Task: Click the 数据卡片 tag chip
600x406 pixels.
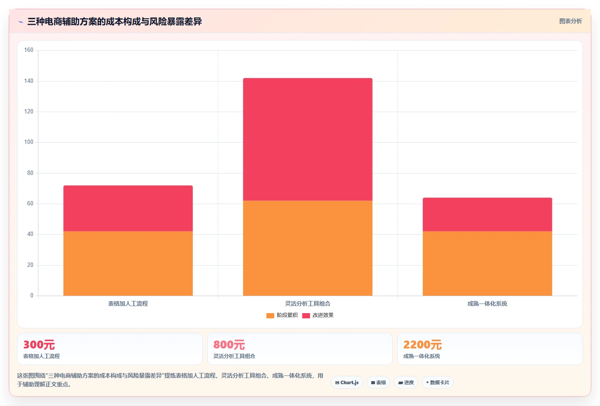Action: point(438,382)
